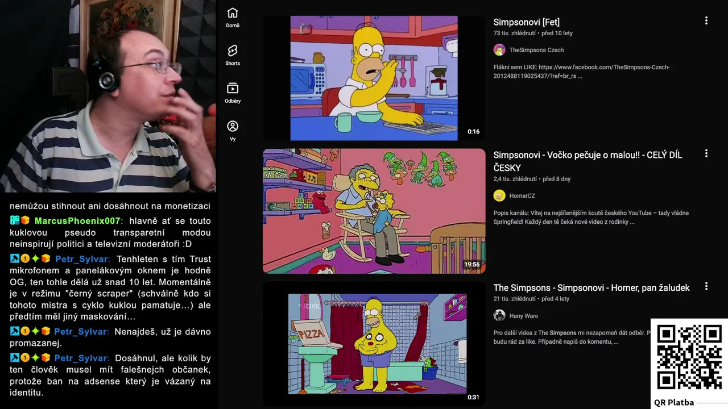The height and width of the screenshot is (409, 728).
Task: Click the streamer webcam feed
Action: 108,96
